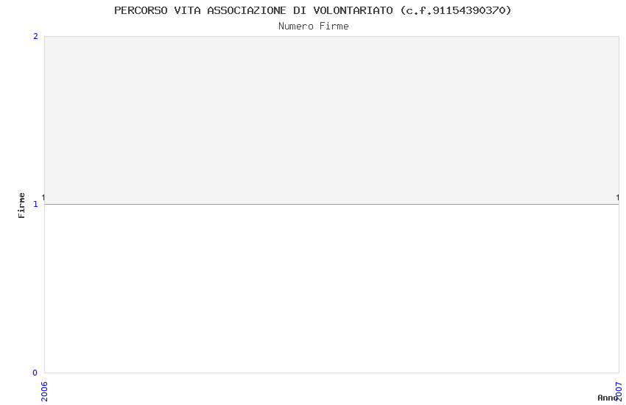
Task: Click the Firme y-axis title
Action: pyautogui.click(x=21, y=205)
